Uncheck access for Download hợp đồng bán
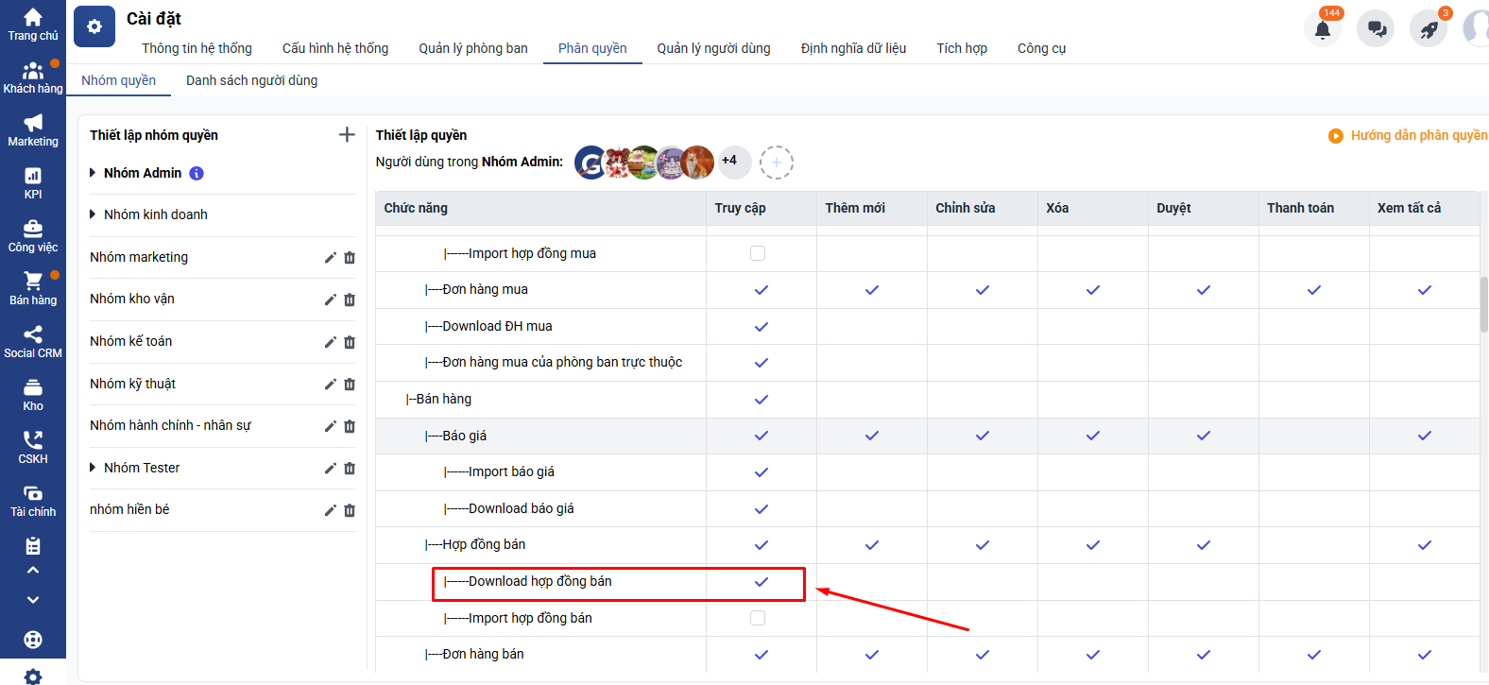 click(x=762, y=582)
